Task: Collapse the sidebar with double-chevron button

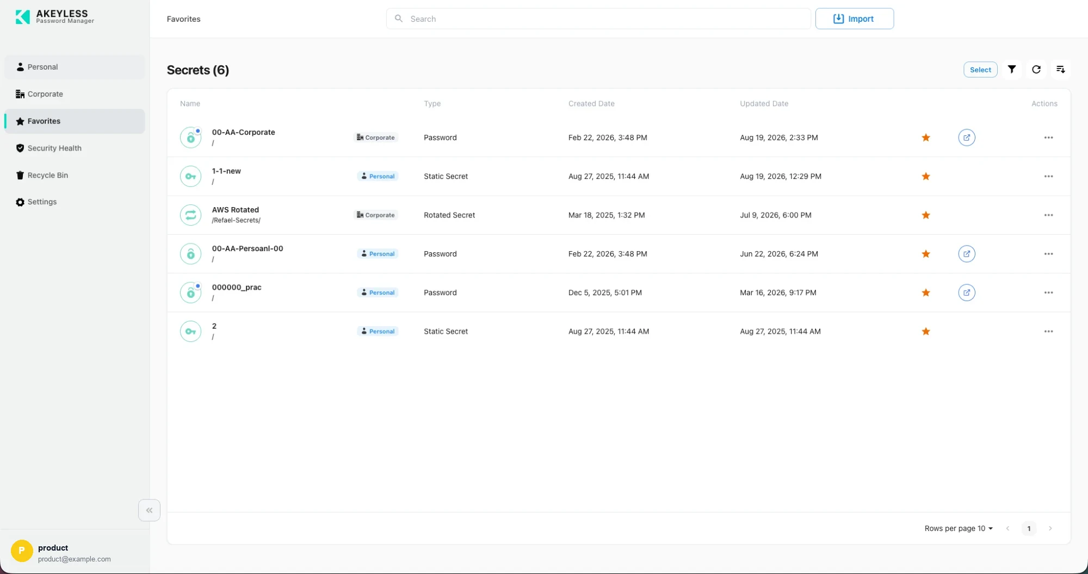Action: point(149,510)
